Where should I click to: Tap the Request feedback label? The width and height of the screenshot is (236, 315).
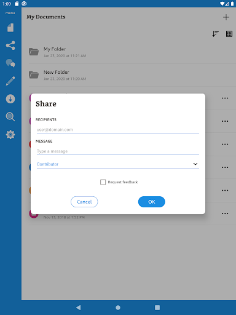[x=123, y=182]
